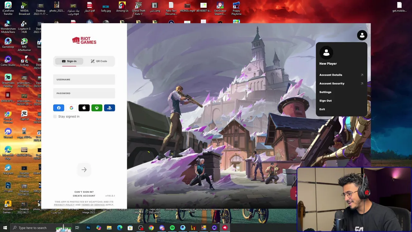
Task: Open Google Chrome desktop shortcut
Action: [x=8, y=117]
